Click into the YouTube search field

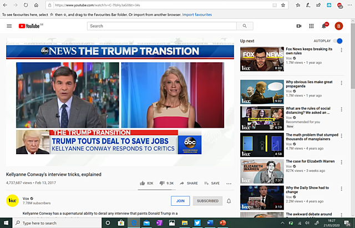pos(162,26)
